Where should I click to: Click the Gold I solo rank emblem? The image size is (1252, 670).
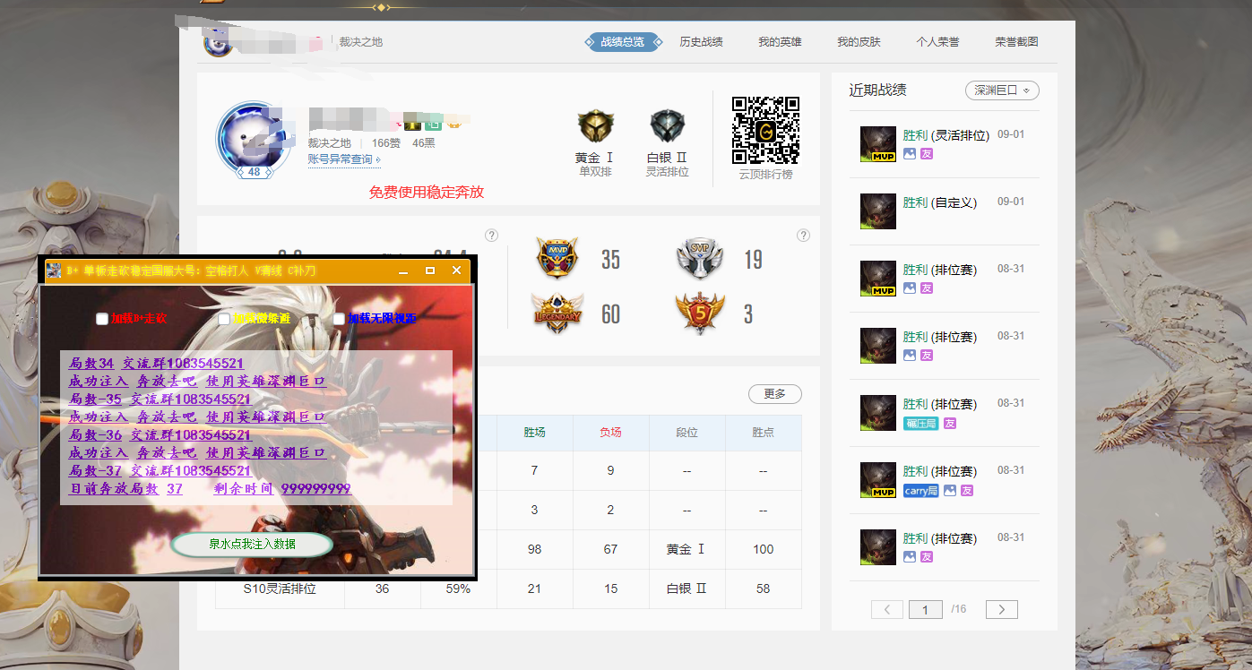(595, 128)
